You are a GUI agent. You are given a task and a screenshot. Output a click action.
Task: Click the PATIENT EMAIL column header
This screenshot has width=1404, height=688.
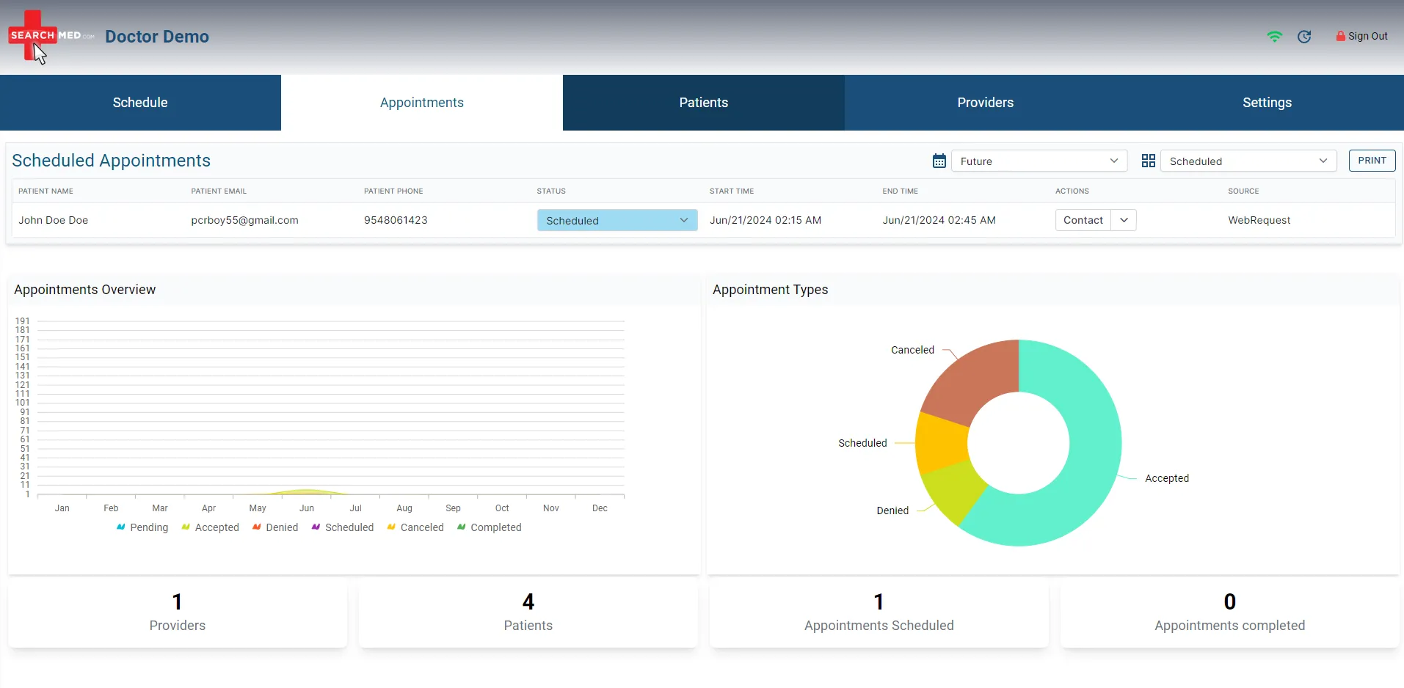pyautogui.click(x=219, y=191)
